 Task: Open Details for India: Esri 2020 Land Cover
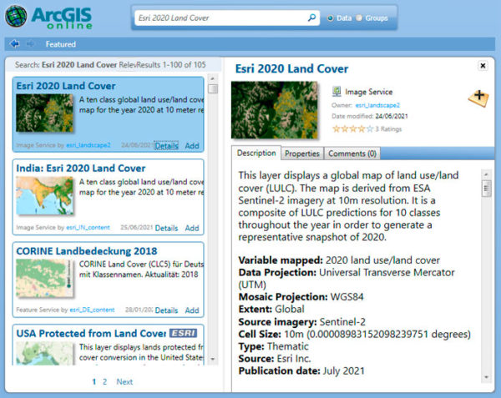166,228
